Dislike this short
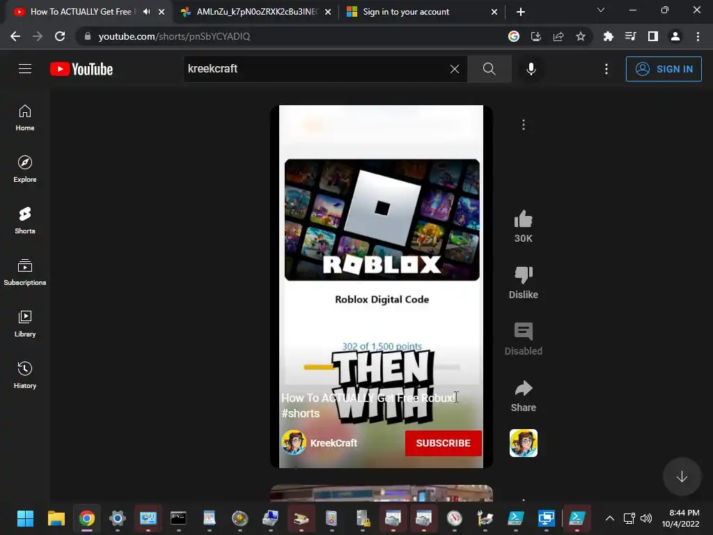This screenshot has height=535, width=713. (523, 274)
